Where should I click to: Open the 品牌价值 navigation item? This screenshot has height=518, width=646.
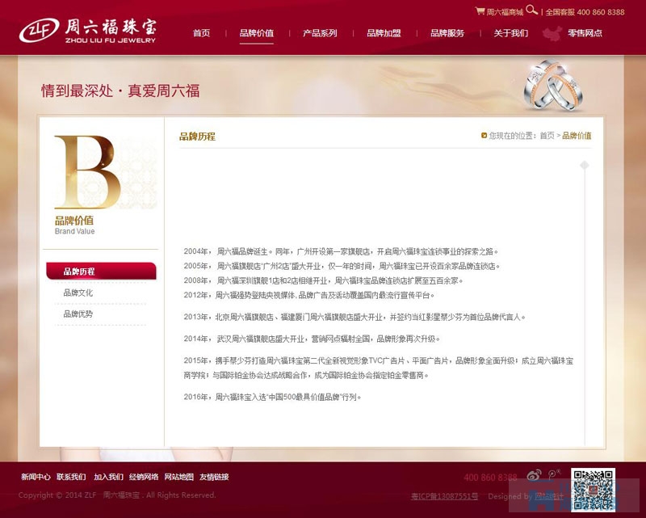256,33
